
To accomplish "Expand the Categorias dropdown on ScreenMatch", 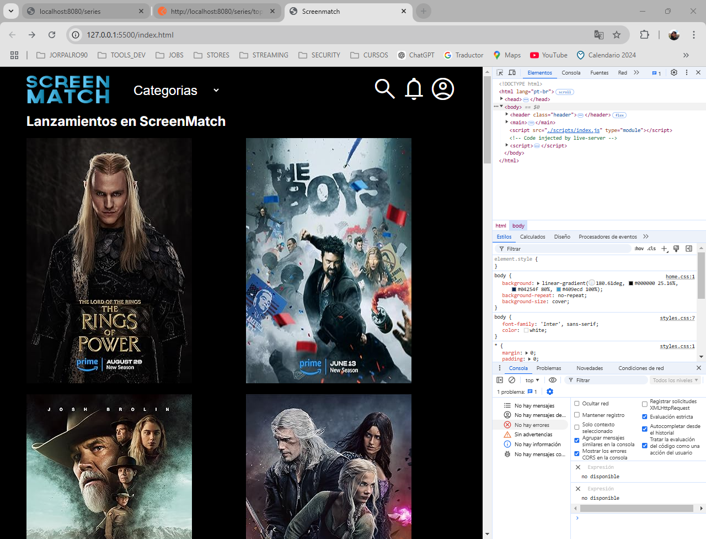I will (176, 90).
